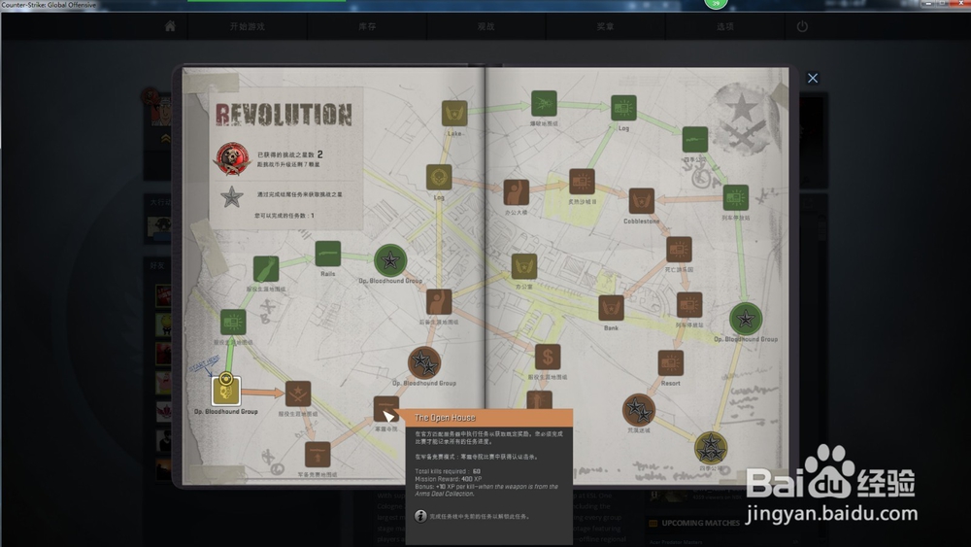Select brown 办公大楼 hostage mission node
This screenshot has height=547, width=971.
[x=516, y=192]
